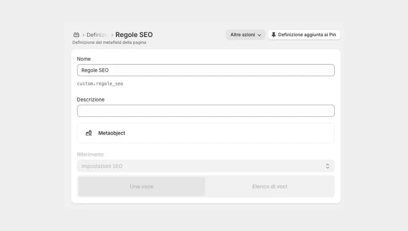The width and height of the screenshot is (408, 231).
Task: Click the breadcrumb arrow before Regole SEO
Action: (112, 35)
